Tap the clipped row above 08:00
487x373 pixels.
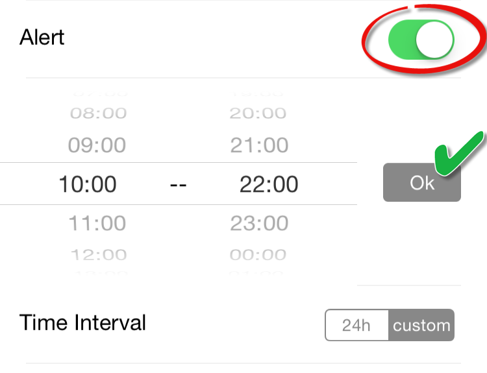98,95
